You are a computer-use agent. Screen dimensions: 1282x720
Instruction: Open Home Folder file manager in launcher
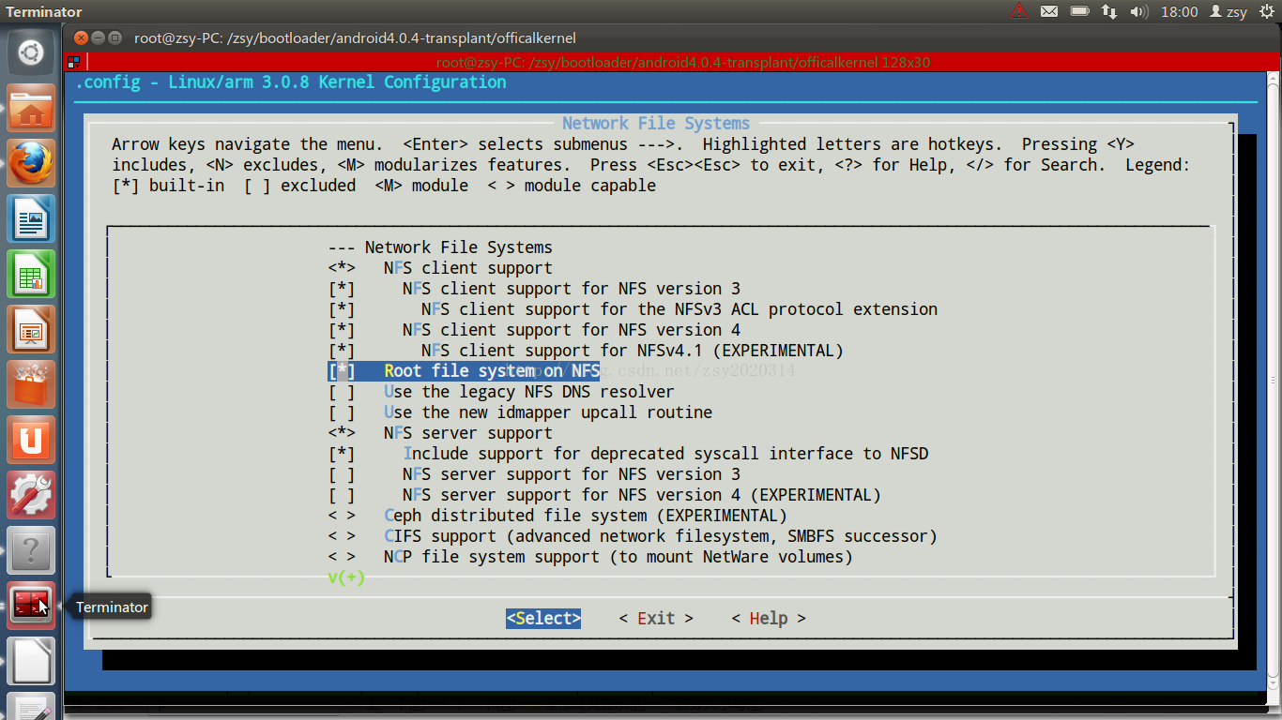pos(31,109)
